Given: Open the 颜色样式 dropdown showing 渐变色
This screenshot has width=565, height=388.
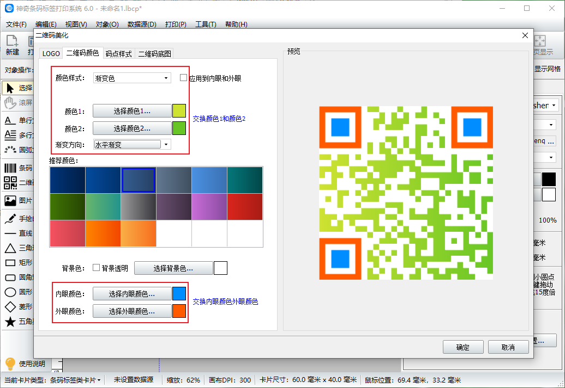Looking at the screenshot, I should click(x=132, y=78).
